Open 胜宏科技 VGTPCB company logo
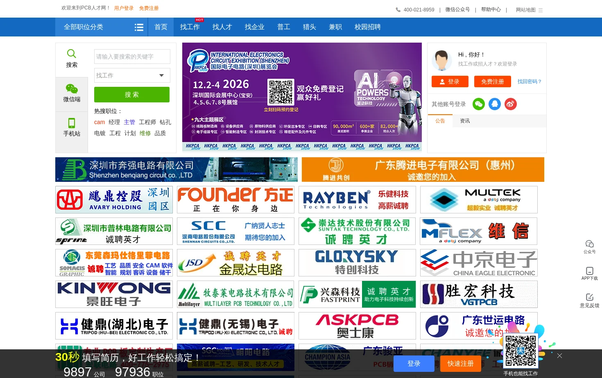The height and width of the screenshot is (378, 602). point(479,294)
